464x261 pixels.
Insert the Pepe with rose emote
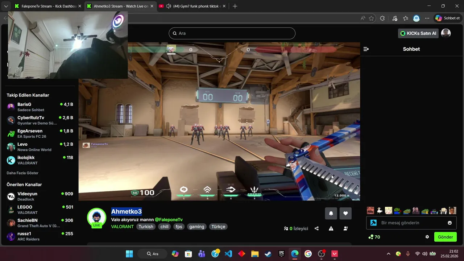point(398,211)
